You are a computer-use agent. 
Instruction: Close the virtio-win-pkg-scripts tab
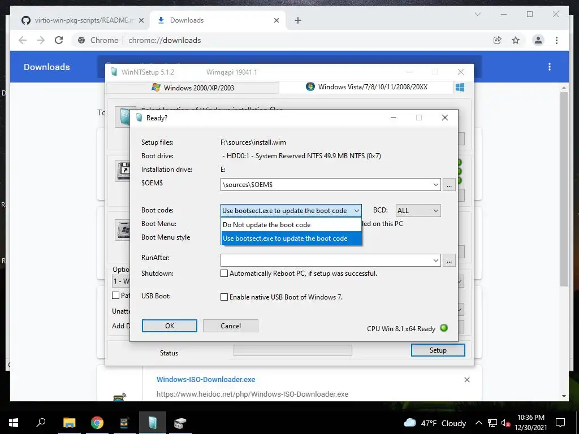point(141,21)
